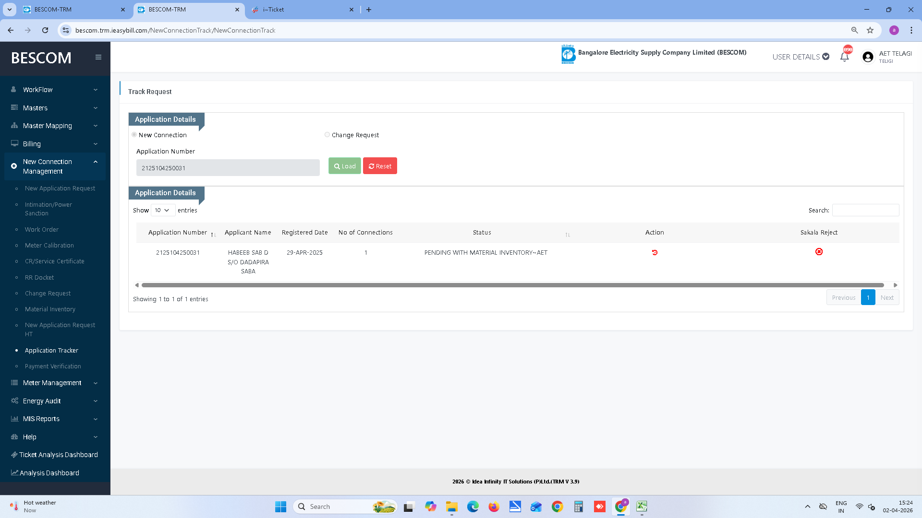
Task: Toggle the hamburger sidebar menu icon
Action: [x=98, y=58]
